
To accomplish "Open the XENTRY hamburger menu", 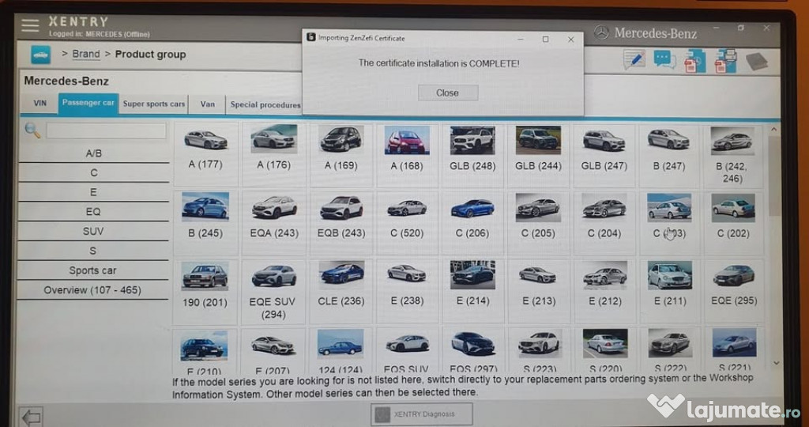I will click(30, 25).
